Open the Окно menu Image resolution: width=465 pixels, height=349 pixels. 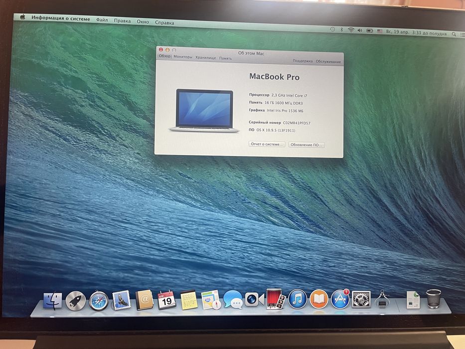click(143, 21)
